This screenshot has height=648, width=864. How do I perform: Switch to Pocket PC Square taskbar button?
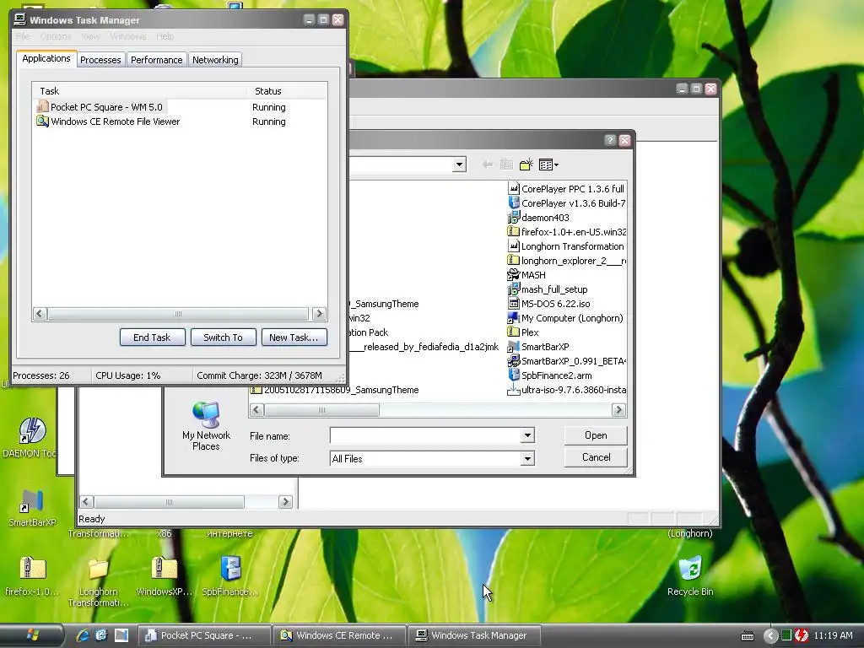click(204, 635)
